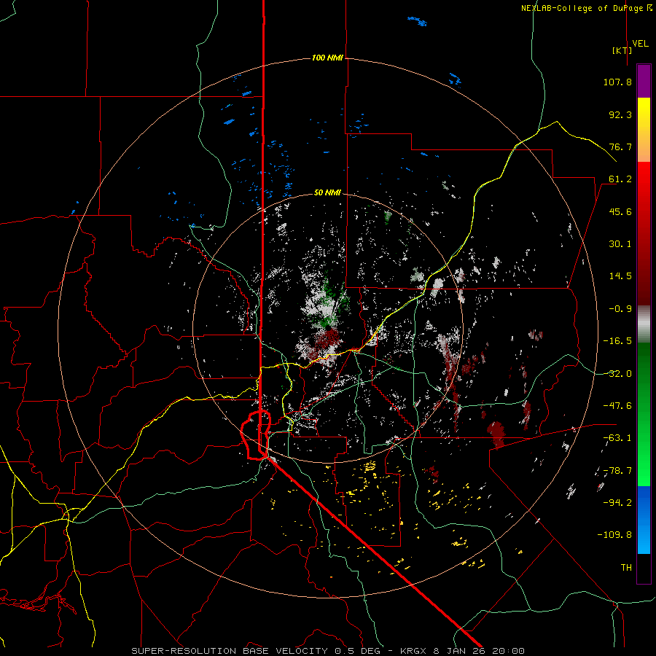Click the -109.8 legend value
Image resolution: width=656 pixels, height=656 pixels.
click(614, 535)
